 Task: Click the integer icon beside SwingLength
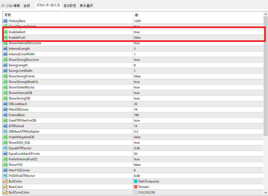point(5,65)
